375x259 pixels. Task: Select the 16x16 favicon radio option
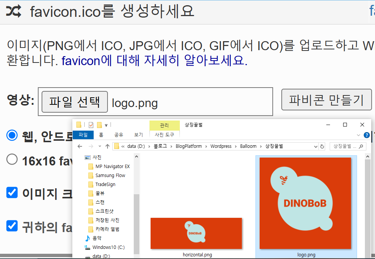pyautogui.click(x=12, y=159)
